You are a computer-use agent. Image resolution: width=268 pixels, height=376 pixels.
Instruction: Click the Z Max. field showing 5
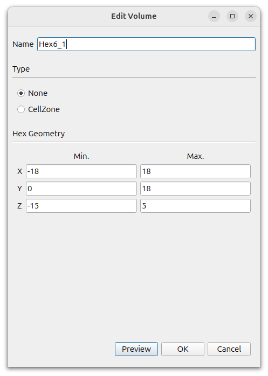point(196,206)
